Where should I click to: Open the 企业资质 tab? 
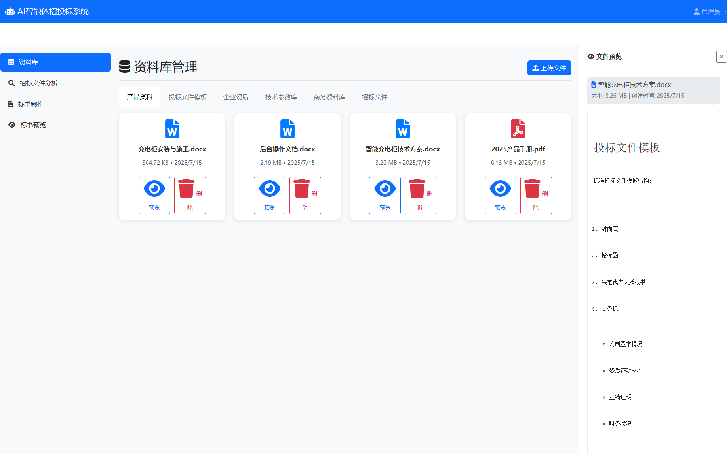236,97
